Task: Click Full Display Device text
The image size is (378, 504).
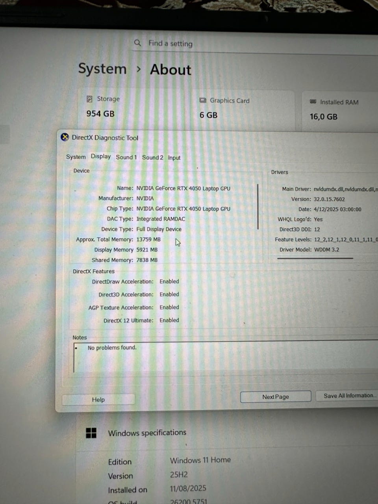Action: (159, 229)
